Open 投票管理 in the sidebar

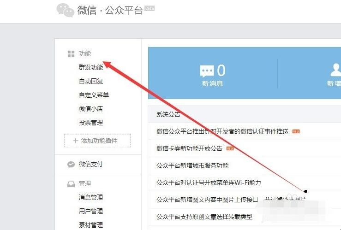pyautogui.click(x=91, y=123)
